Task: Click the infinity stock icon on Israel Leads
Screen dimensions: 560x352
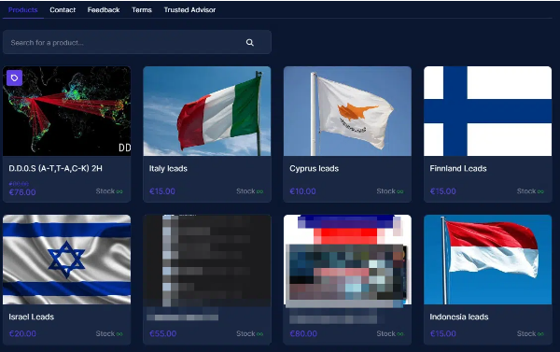Action: tap(119, 334)
